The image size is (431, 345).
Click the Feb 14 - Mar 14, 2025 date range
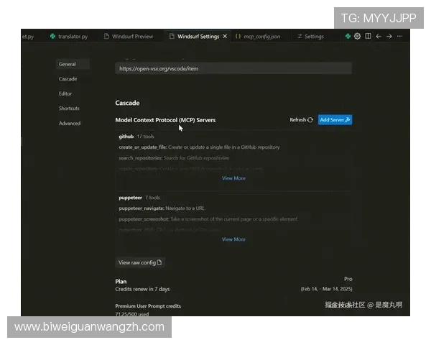(x=326, y=289)
